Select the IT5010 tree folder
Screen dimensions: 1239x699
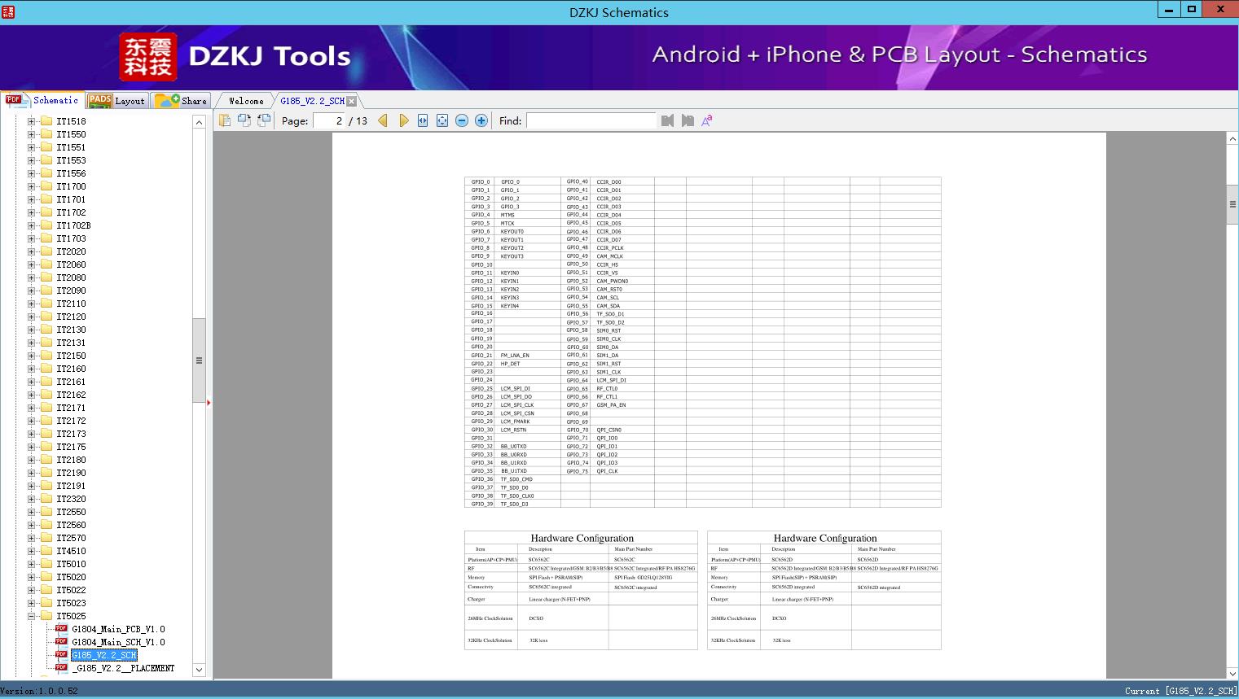click(71, 564)
